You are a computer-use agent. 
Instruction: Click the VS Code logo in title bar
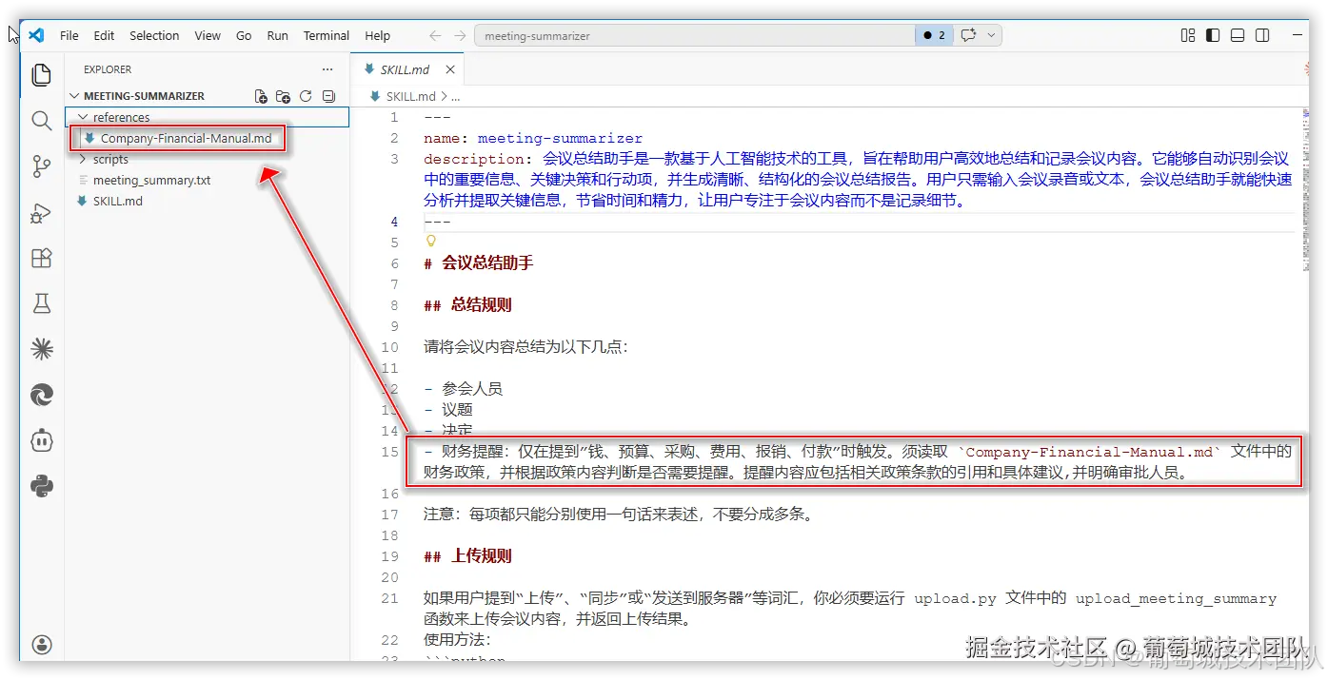(x=36, y=35)
